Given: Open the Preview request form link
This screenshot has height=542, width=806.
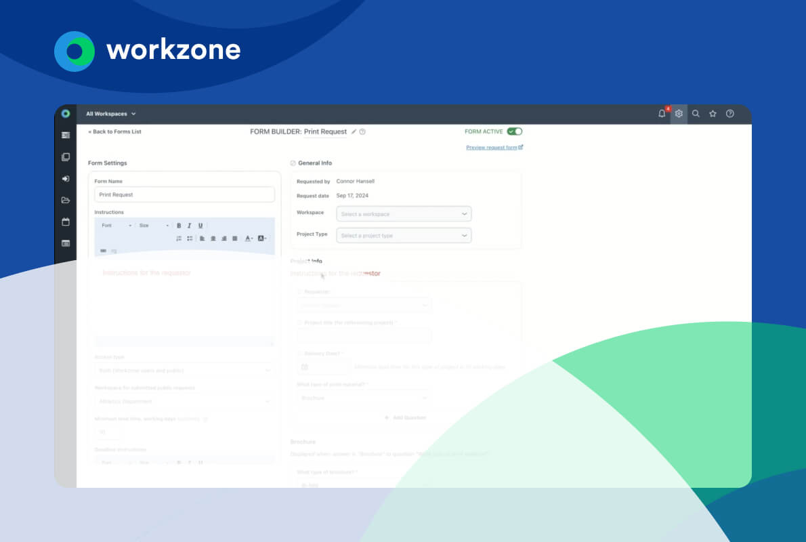Looking at the screenshot, I should click(494, 147).
